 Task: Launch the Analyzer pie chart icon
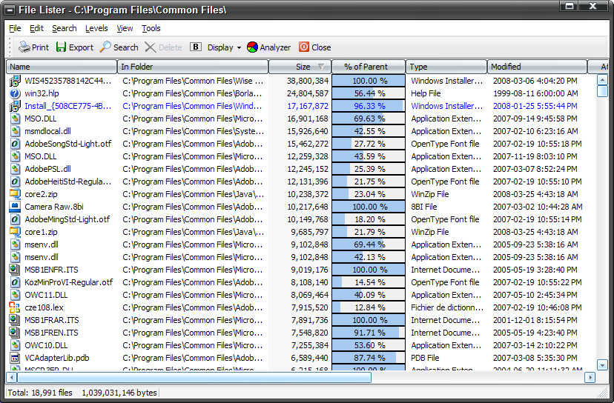(252, 47)
